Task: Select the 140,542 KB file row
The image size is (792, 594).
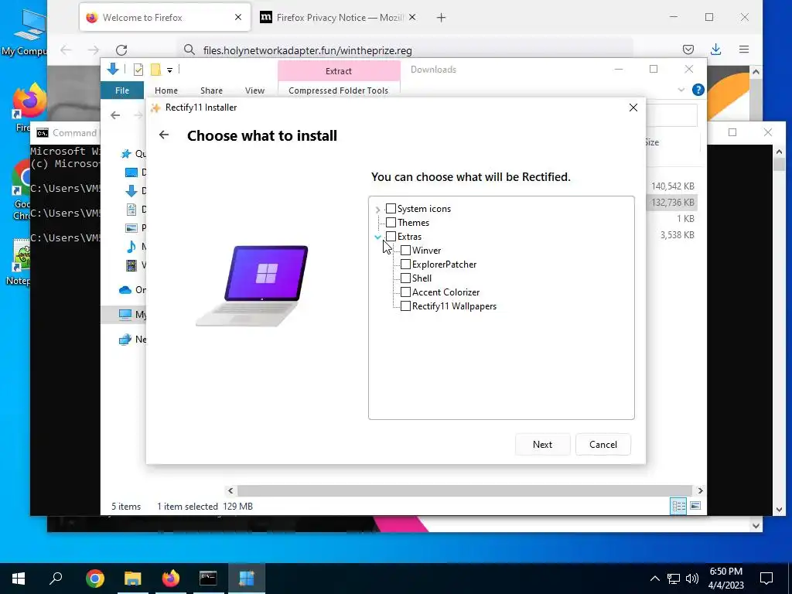Action: click(673, 186)
